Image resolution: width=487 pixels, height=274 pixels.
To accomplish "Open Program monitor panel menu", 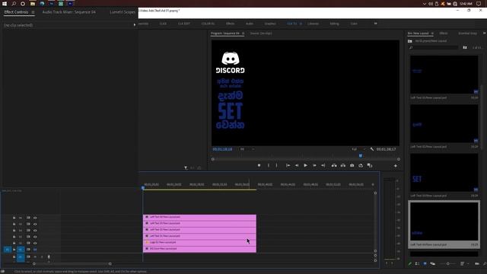I will (243, 33).
